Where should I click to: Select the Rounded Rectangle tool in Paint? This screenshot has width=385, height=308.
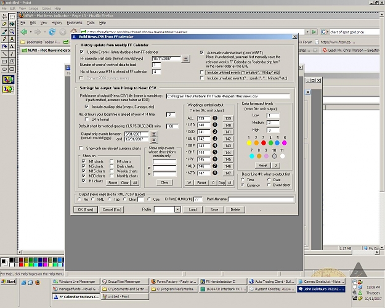(x=12, y=69)
